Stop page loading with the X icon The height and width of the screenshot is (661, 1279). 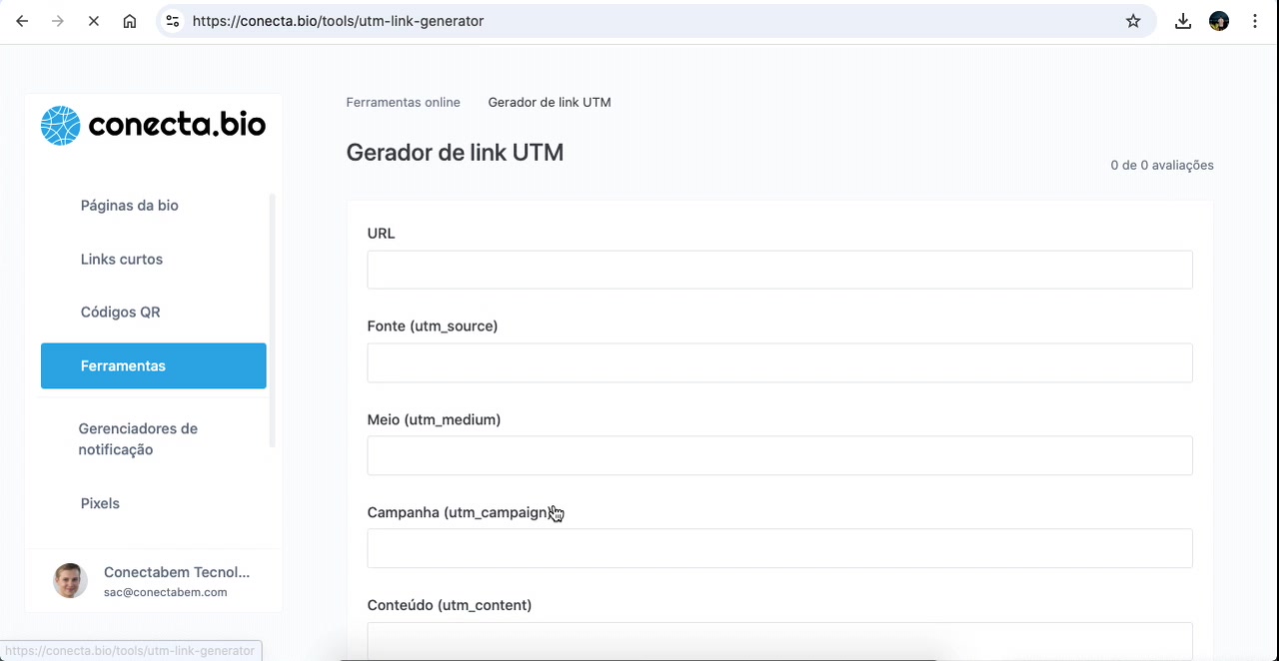[x=93, y=20]
